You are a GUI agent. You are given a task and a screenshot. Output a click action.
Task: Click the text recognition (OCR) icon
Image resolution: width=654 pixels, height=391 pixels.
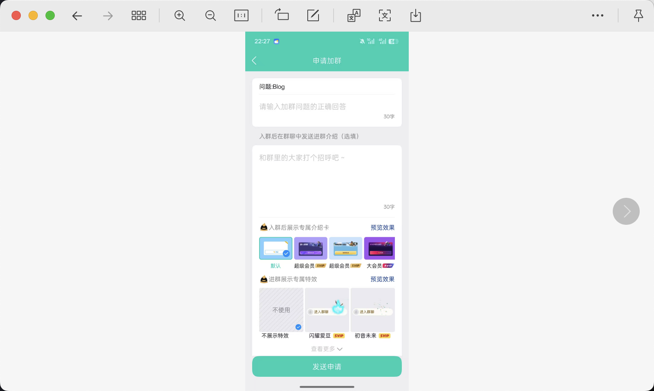[384, 16]
